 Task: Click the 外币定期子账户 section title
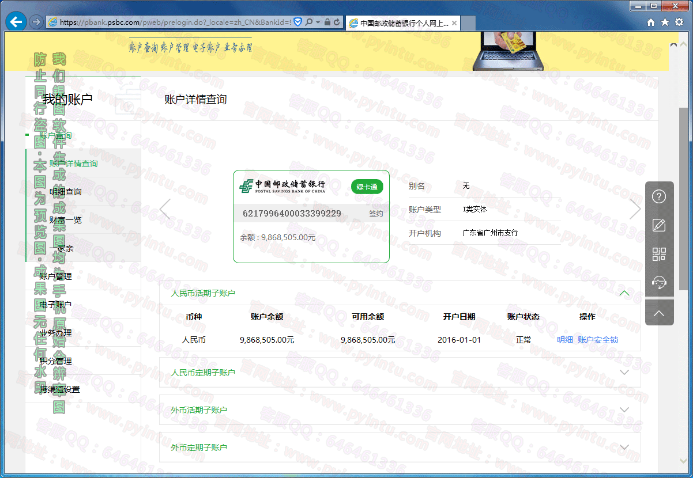[x=199, y=447]
